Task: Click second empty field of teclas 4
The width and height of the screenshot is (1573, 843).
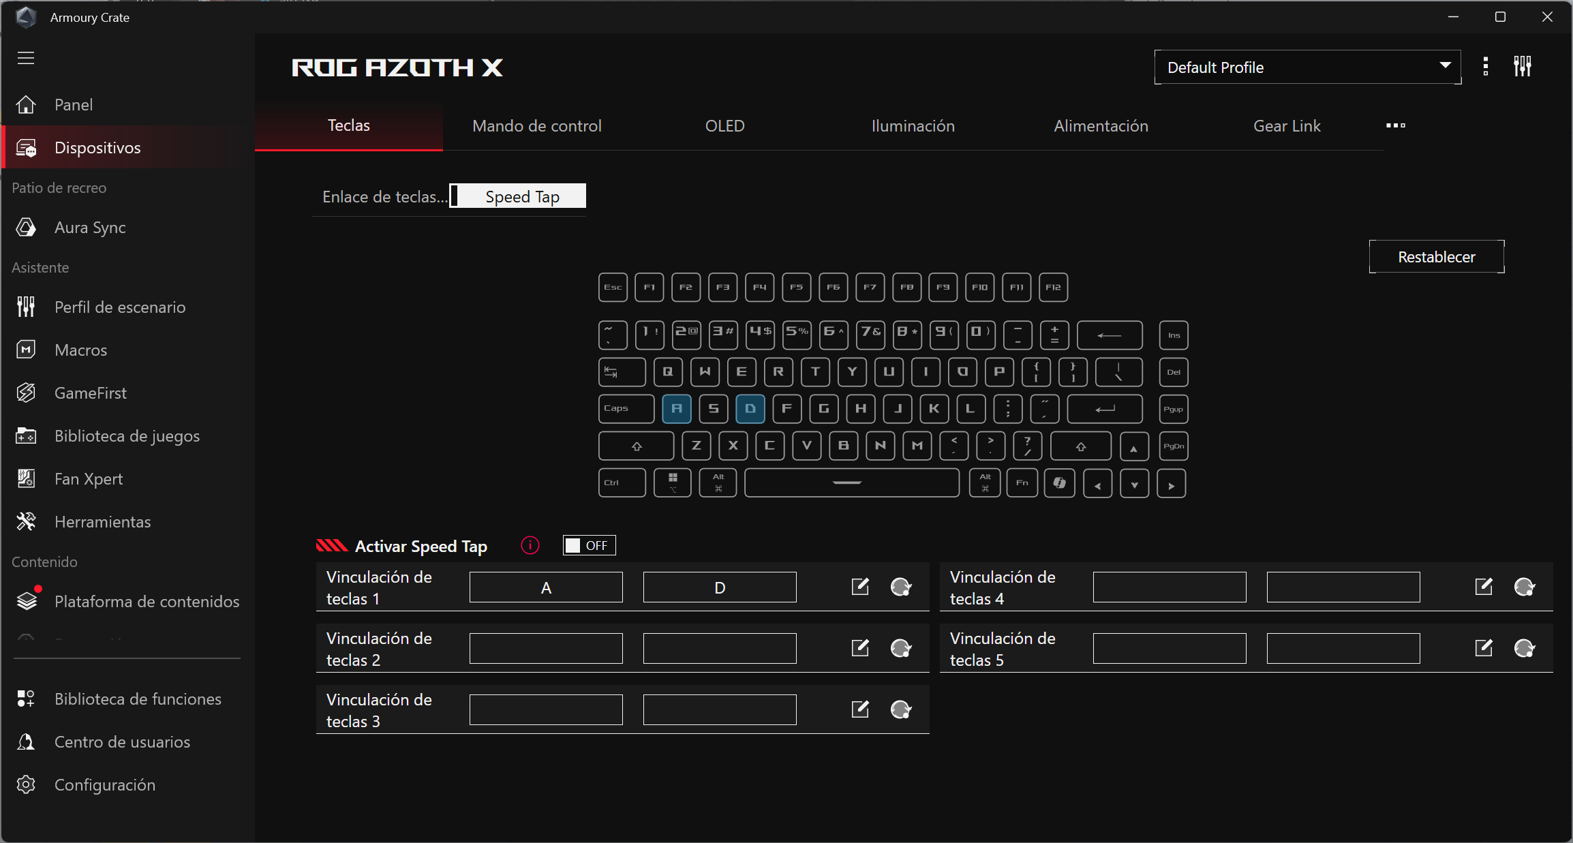Action: coord(1343,587)
